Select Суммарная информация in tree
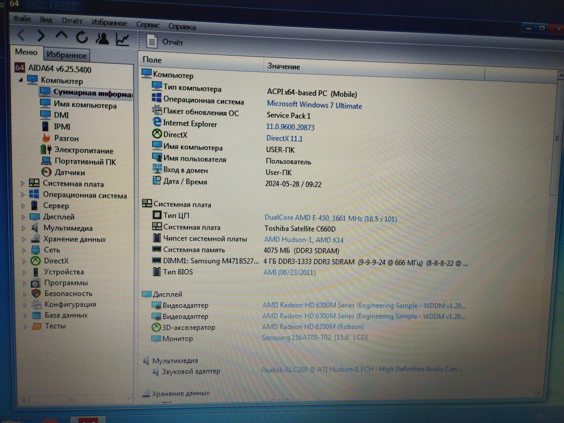This screenshot has width=564, height=423. pos(93,93)
